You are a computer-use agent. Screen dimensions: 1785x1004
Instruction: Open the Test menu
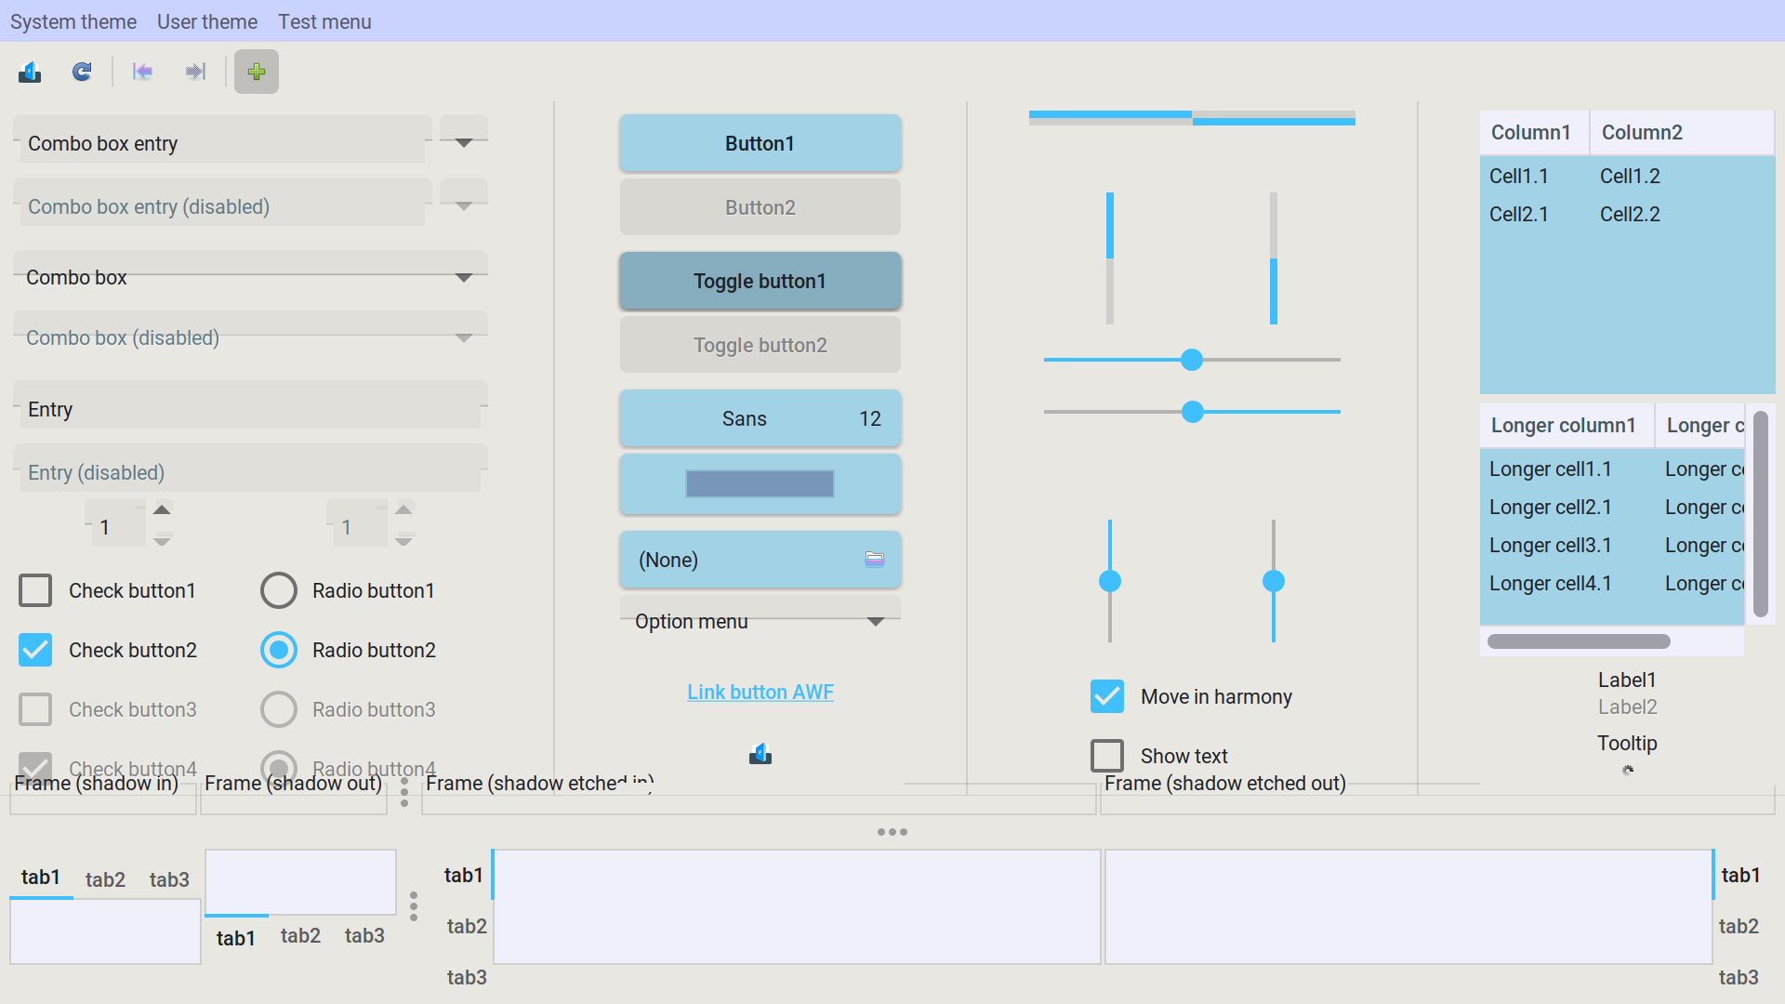324,21
